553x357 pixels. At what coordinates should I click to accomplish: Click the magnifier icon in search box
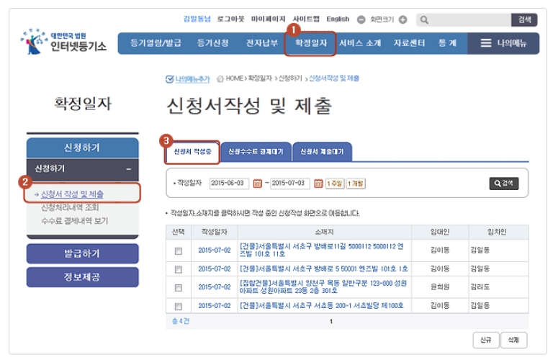(x=424, y=19)
